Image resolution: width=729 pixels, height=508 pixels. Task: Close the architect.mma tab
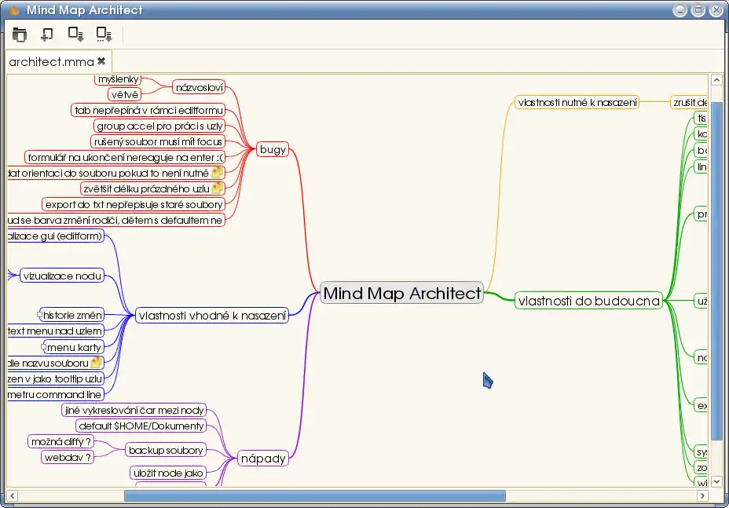[x=101, y=61]
